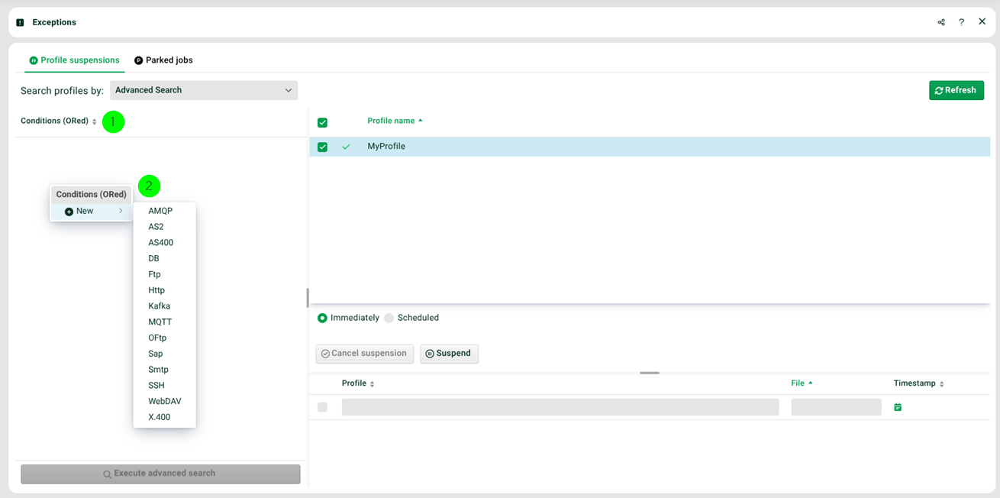The height and width of the screenshot is (498, 1000).
Task: Sort by Conditions (ORed) column header
Action: 59,121
